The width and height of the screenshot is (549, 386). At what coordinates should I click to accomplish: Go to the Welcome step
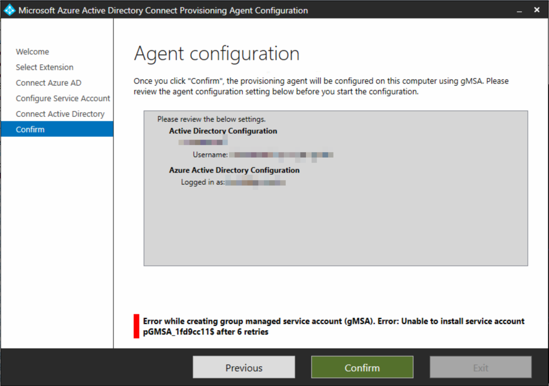tap(32, 52)
